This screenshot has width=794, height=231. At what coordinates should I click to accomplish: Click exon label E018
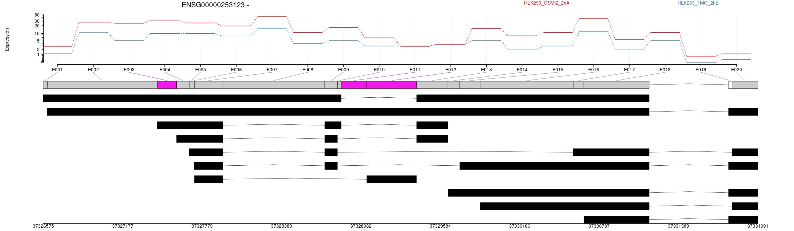[665, 70]
